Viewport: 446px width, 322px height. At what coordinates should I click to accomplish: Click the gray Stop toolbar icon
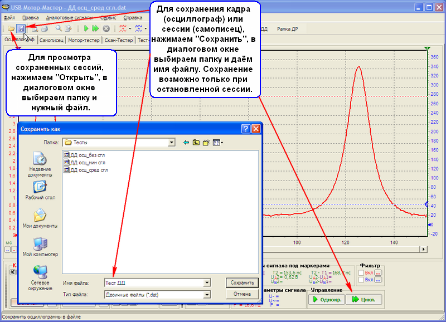[x=105, y=28]
